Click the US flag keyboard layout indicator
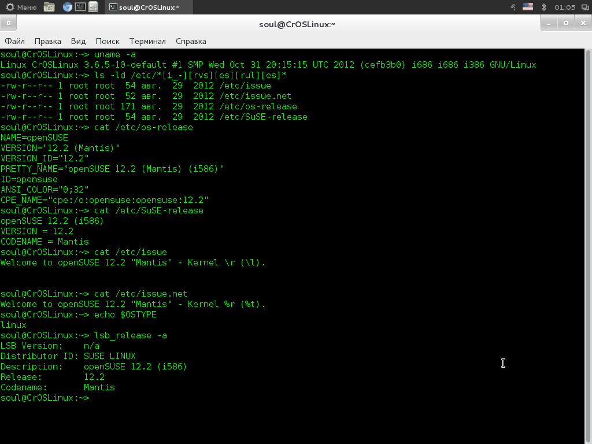This screenshot has height=444, width=592. (x=527, y=7)
